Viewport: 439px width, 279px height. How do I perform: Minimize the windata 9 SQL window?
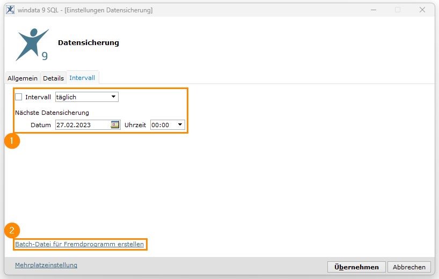pos(374,10)
